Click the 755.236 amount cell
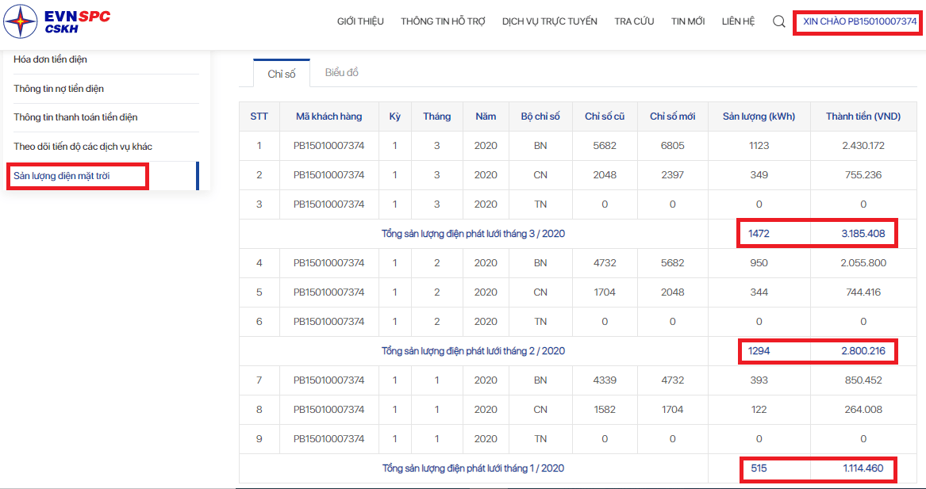This screenshot has height=489, width=926. tap(863, 174)
